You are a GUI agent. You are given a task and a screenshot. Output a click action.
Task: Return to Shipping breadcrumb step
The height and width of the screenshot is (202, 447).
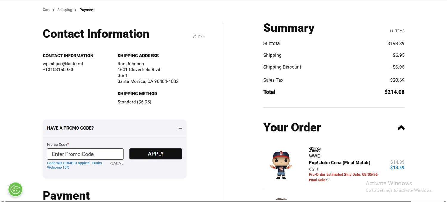[65, 10]
